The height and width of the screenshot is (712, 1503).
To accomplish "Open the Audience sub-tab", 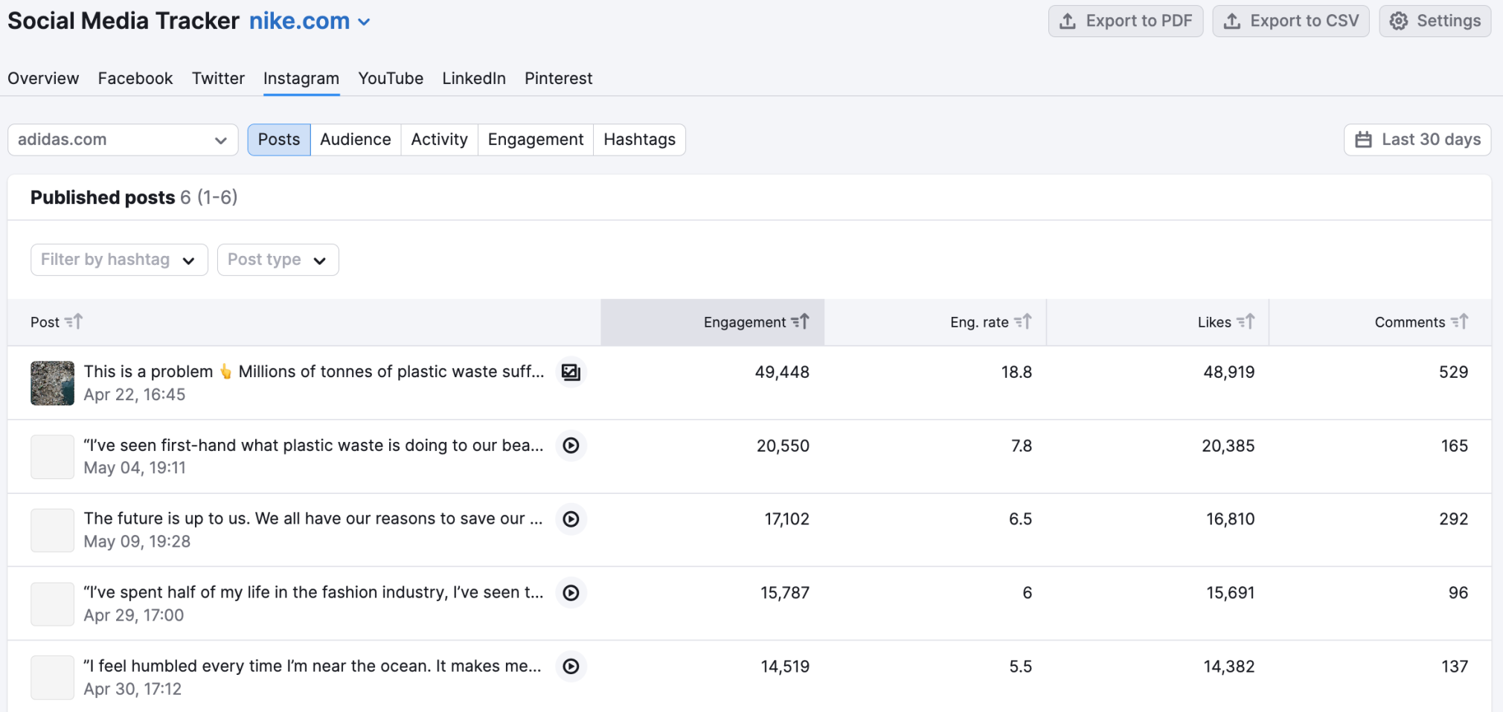I will [x=356, y=140].
